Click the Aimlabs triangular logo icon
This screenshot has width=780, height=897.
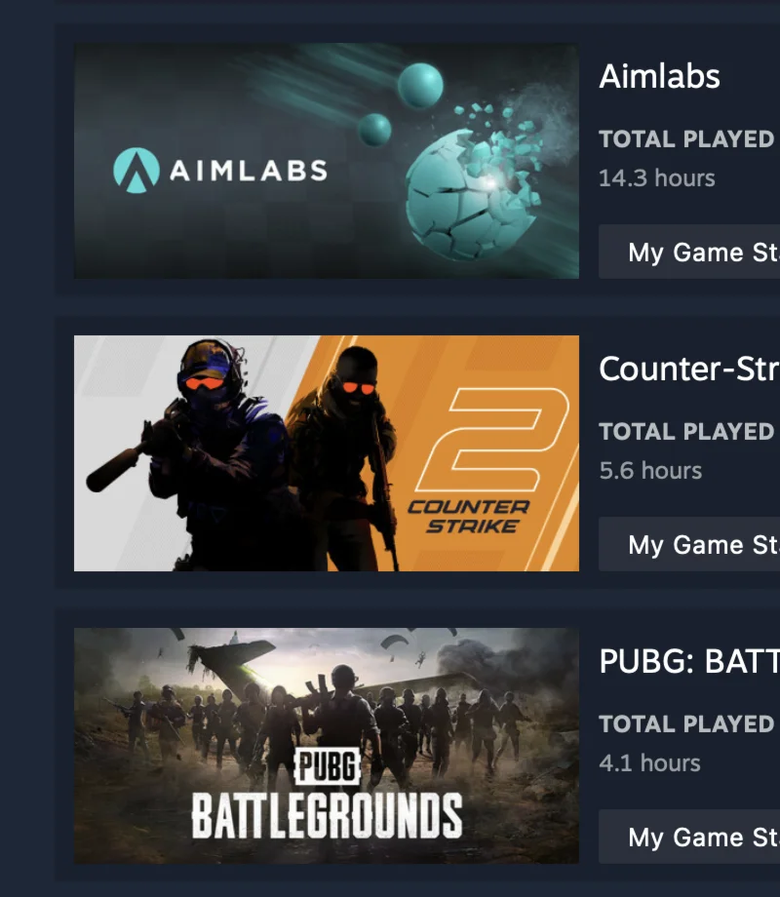136,171
